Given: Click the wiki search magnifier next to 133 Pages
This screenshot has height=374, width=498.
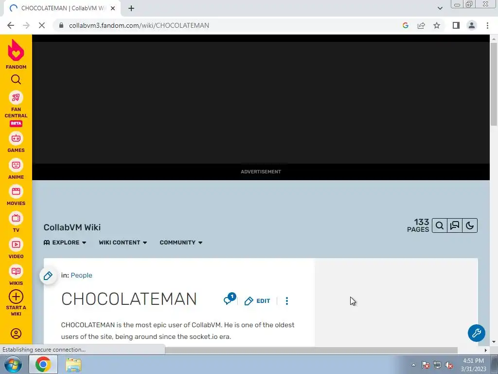Looking at the screenshot, I should tap(440, 225).
